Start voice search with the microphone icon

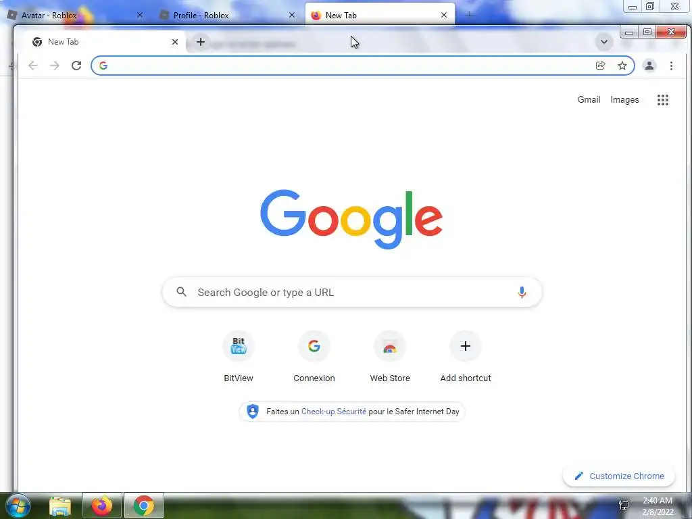(x=522, y=292)
